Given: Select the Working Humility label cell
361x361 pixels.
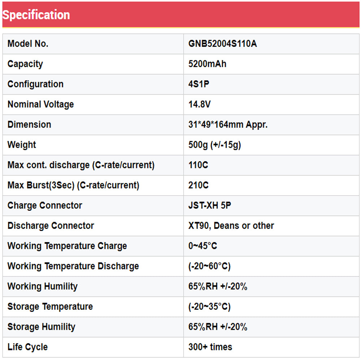Looking at the screenshot, I should (x=43, y=287).
